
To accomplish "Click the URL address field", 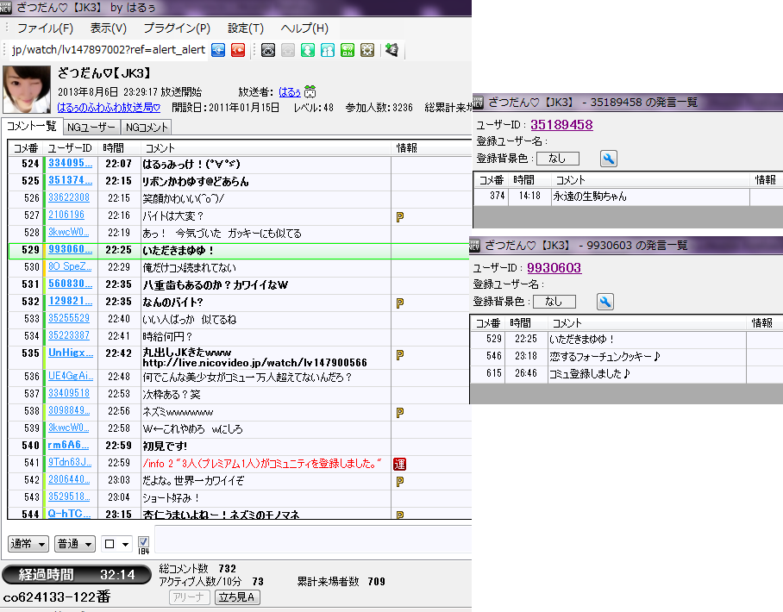I will point(109,50).
